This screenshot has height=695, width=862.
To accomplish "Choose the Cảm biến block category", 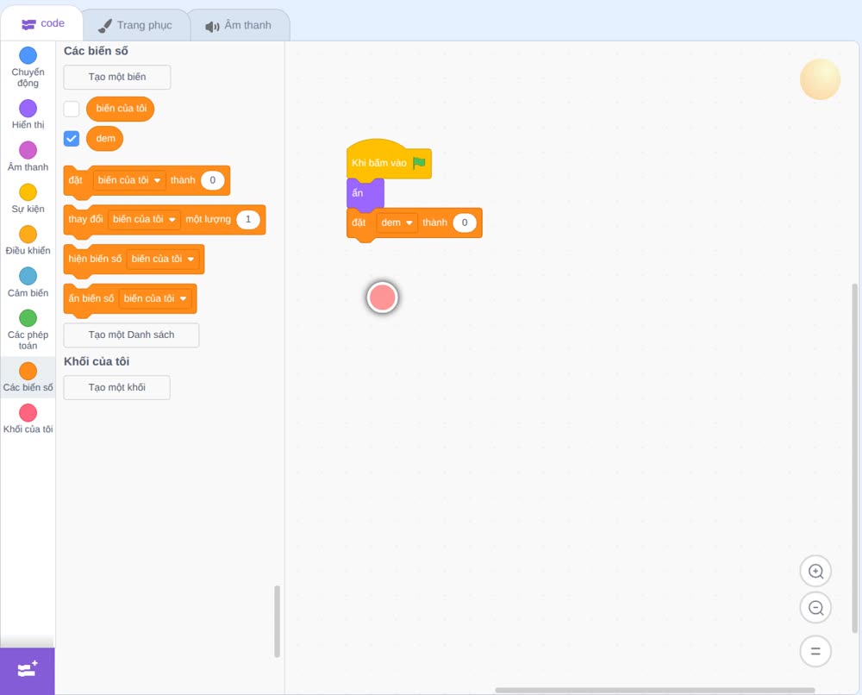I will [28, 283].
